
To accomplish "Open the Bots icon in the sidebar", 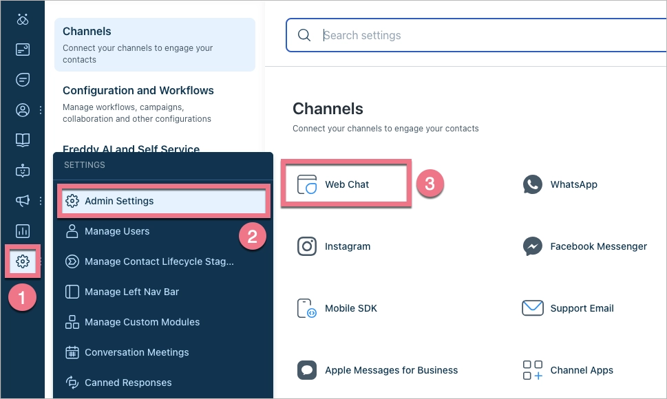I will (x=23, y=170).
